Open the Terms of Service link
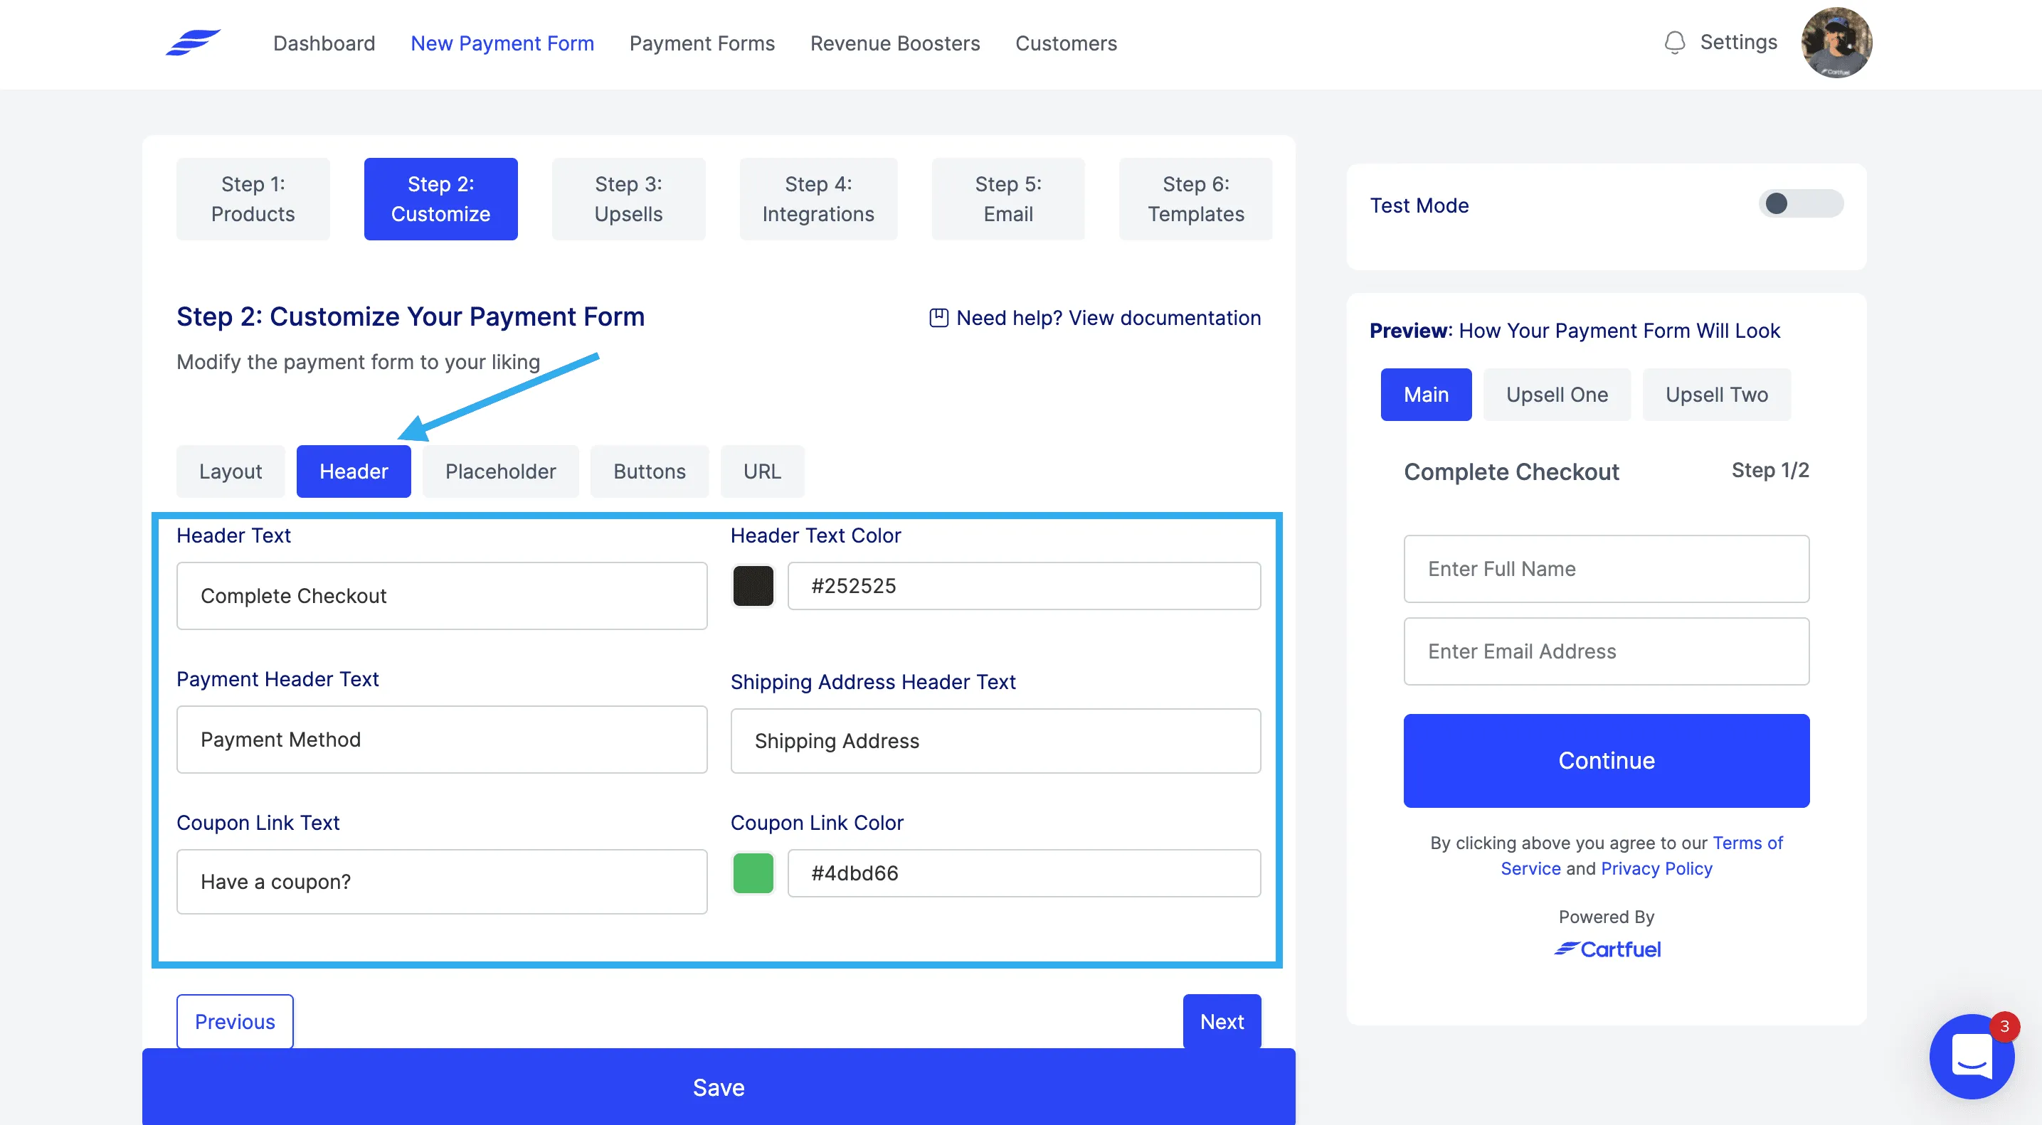Screen dimensions: 2042x1125 tap(1747, 843)
